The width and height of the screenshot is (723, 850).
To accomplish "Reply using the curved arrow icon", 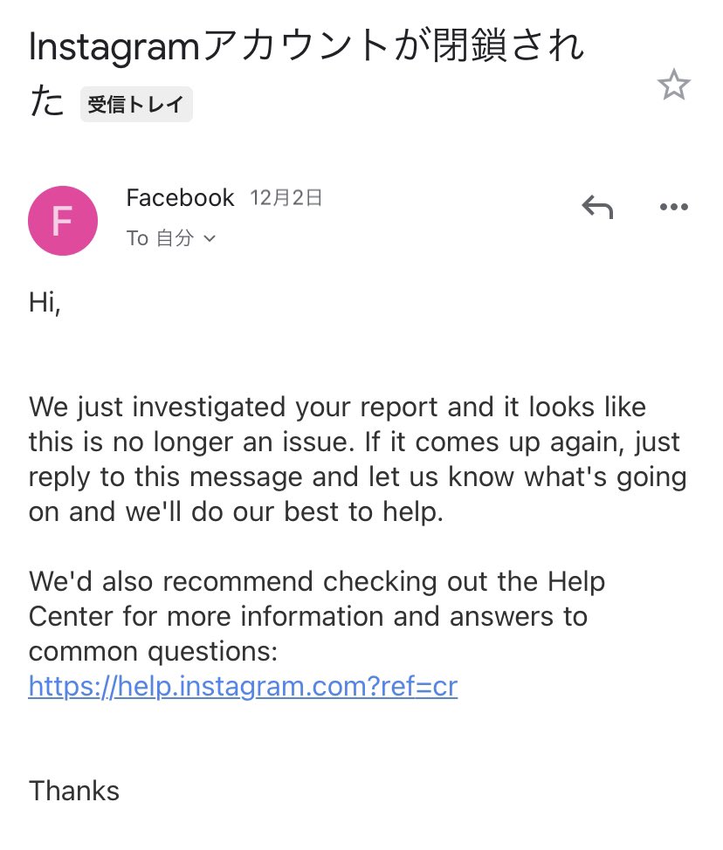I will tap(597, 207).
